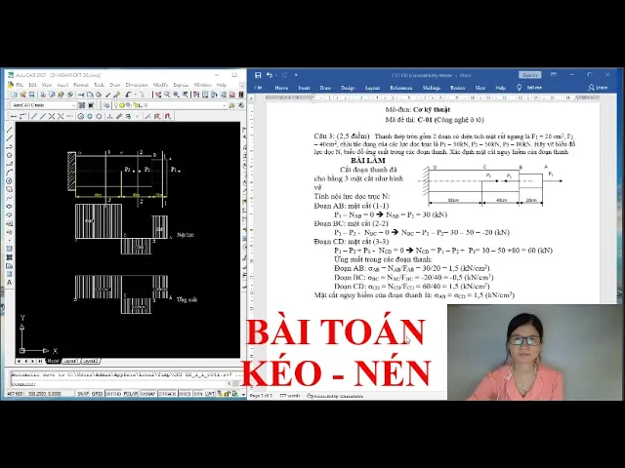
Task: Click the Save icon in Word title bar
Action: tap(257, 74)
